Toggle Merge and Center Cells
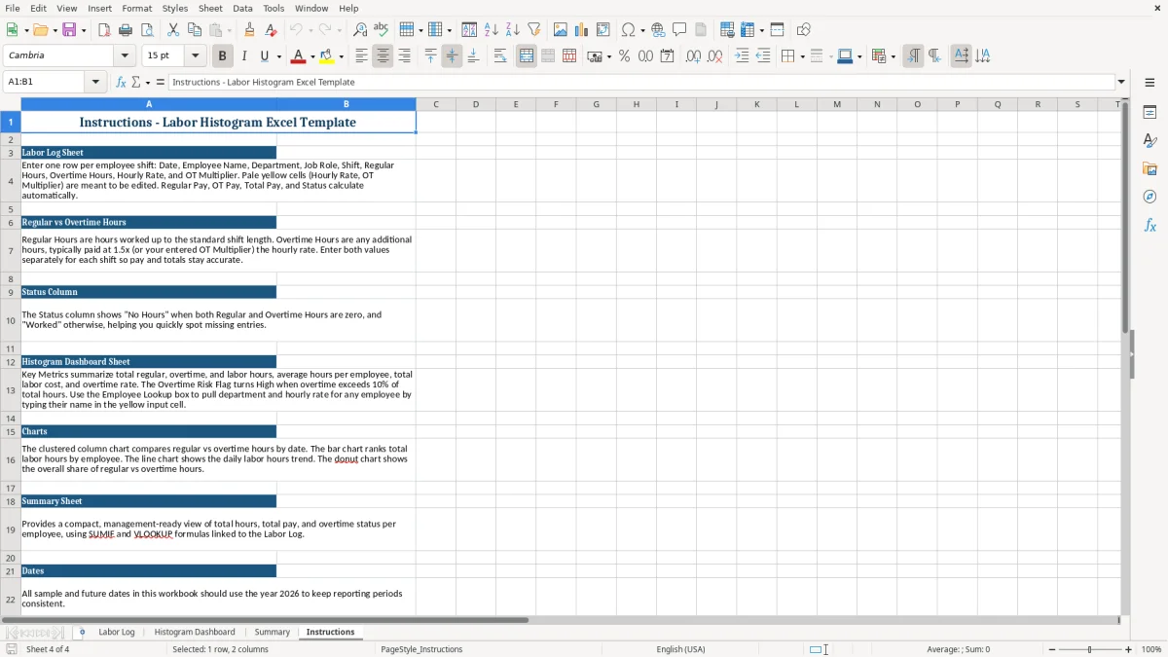 [x=527, y=56]
